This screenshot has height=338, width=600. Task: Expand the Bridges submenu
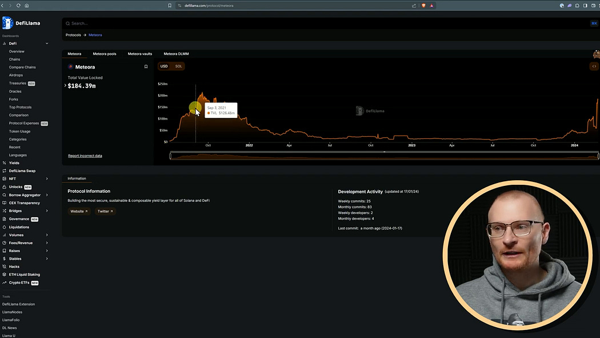(47, 211)
